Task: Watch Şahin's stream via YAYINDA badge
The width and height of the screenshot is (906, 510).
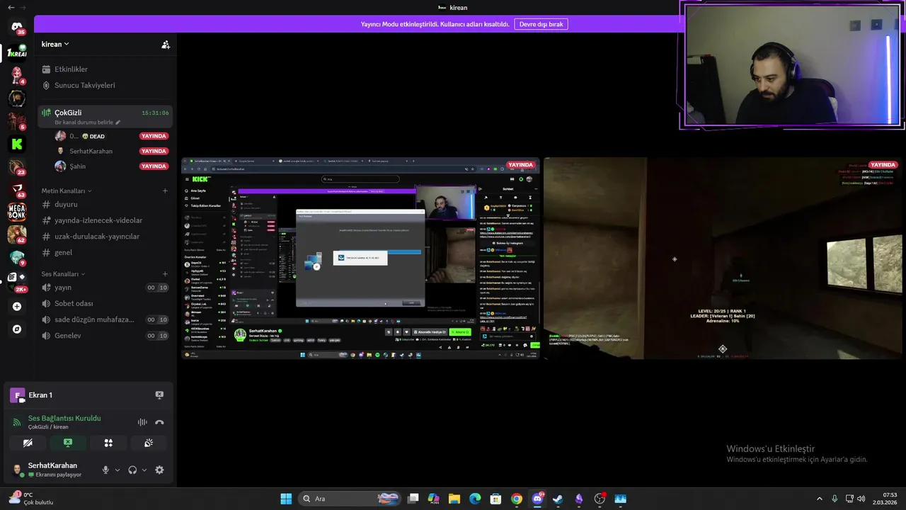Action: click(154, 166)
